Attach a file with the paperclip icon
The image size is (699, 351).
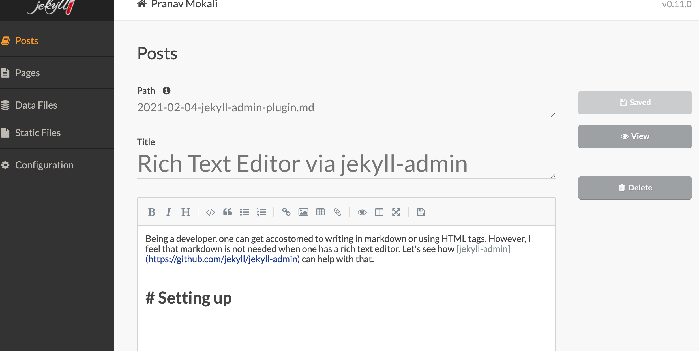click(337, 212)
